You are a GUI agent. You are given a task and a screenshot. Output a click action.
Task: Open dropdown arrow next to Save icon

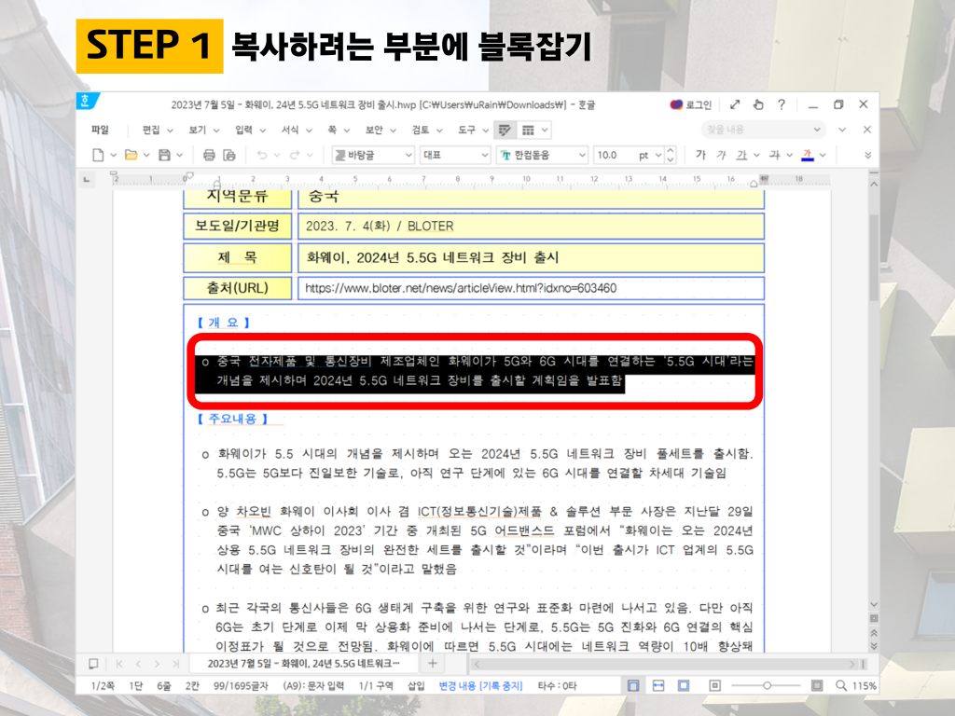pos(180,156)
